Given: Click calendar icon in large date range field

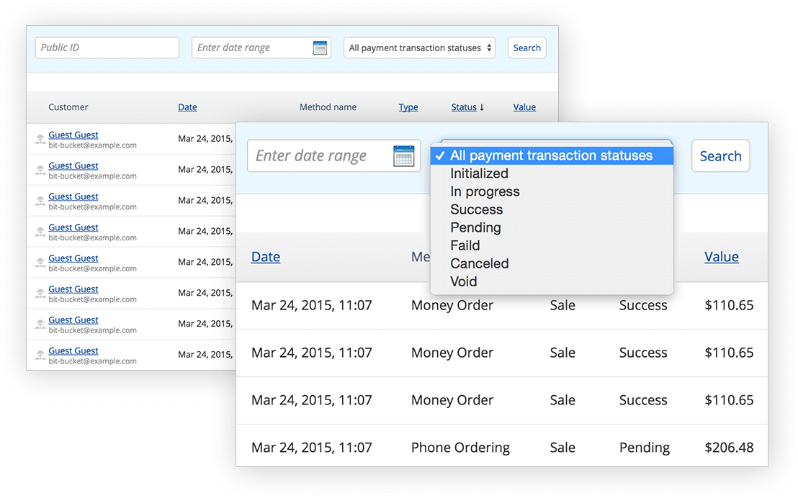Looking at the screenshot, I should click(x=403, y=156).
